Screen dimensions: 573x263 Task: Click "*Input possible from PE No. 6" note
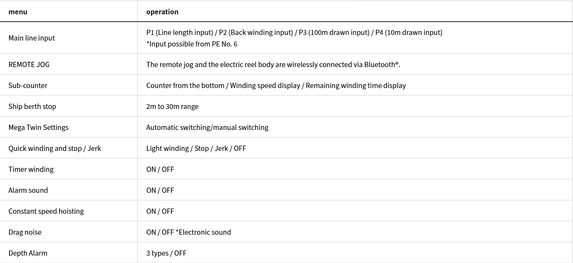[192, 44]
